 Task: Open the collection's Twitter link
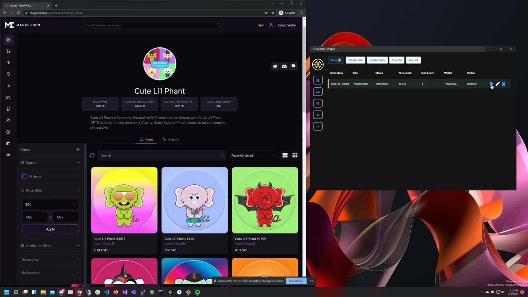point(275,66)
